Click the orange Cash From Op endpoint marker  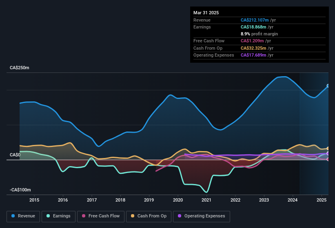click(x=328, y=148)
